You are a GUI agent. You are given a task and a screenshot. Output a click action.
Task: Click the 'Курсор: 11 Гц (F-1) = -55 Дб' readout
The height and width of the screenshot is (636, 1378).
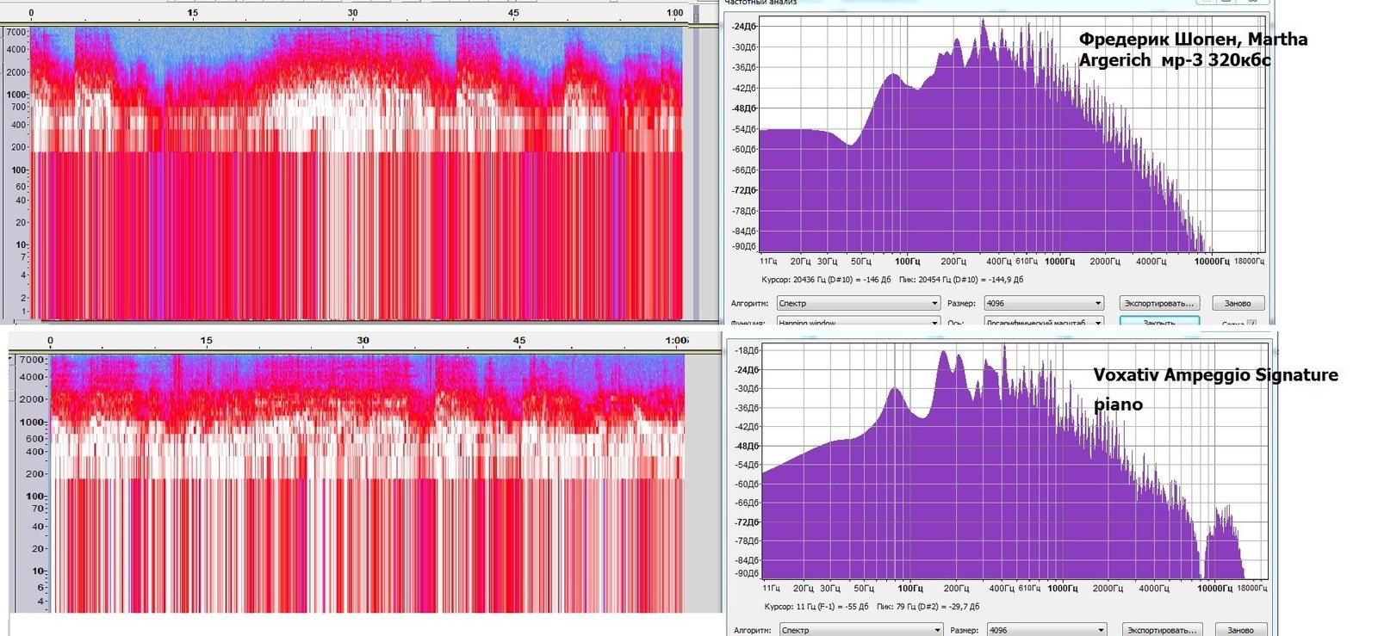pyautogui.click(x=816, y=607)
